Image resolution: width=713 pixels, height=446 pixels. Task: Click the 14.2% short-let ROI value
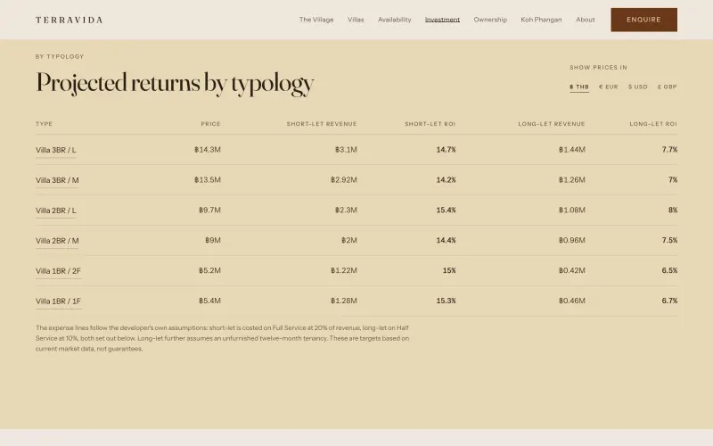point(447,180)
